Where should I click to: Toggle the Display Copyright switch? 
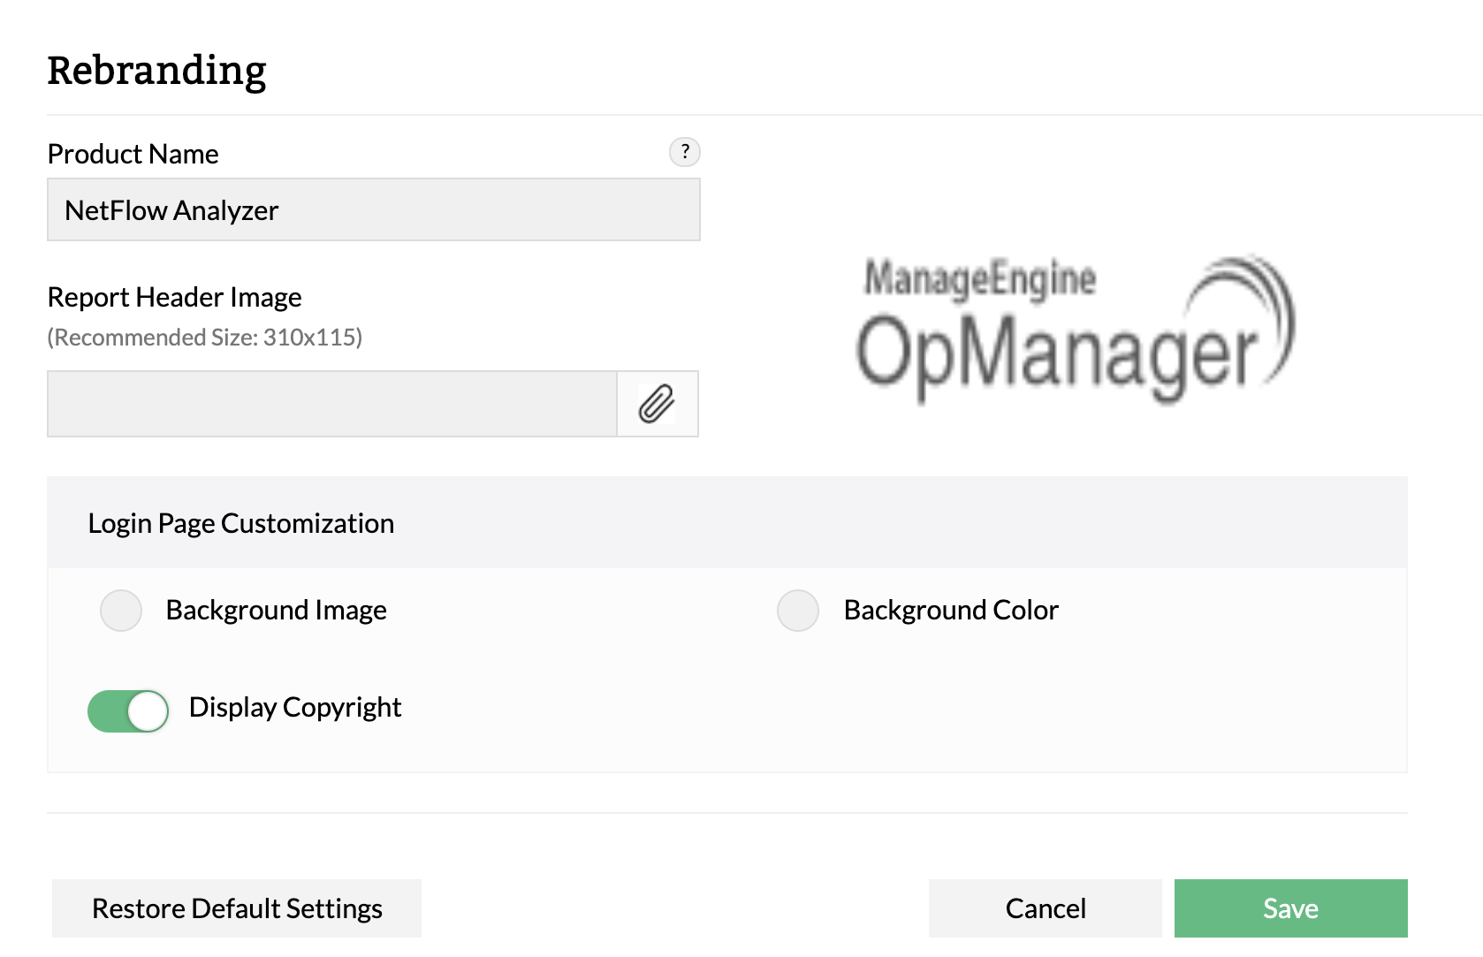pos(128,711)
